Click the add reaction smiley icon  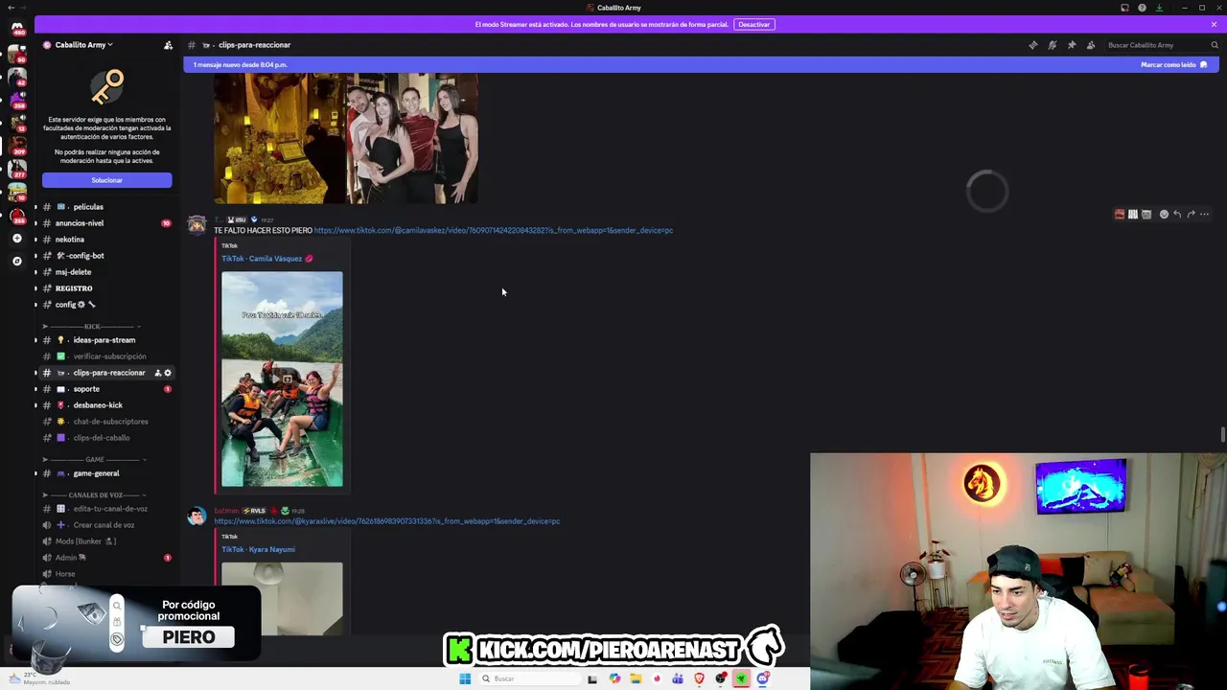pos(1164,215)
